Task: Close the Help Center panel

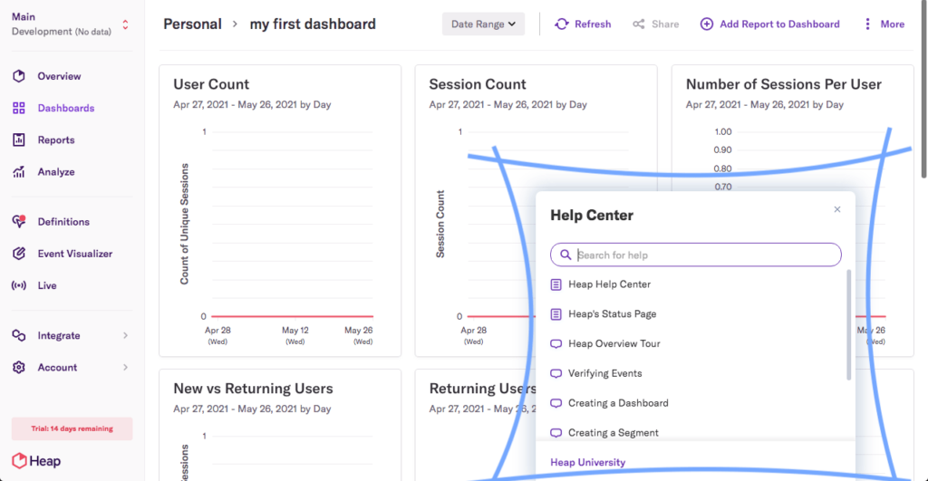Action: coord(836,209)
